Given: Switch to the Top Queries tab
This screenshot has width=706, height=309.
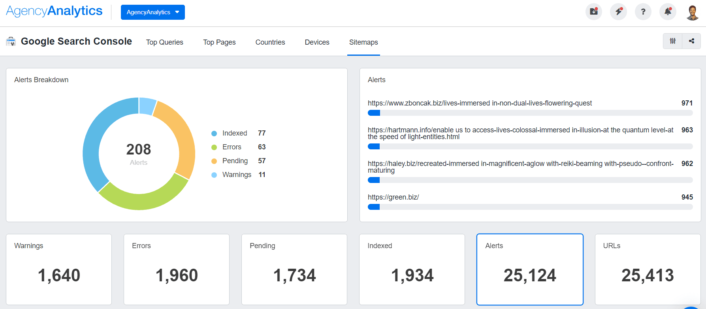Looking at the screenshot, I should [x=164, y=42].
